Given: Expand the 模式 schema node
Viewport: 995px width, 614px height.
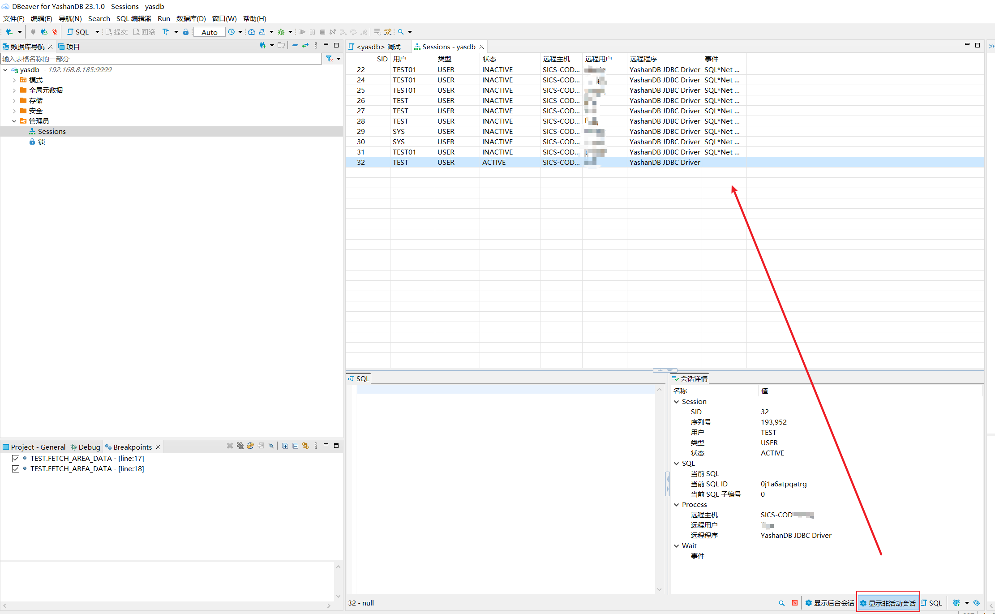Looking at the screenshot, I should pos(14,80).
